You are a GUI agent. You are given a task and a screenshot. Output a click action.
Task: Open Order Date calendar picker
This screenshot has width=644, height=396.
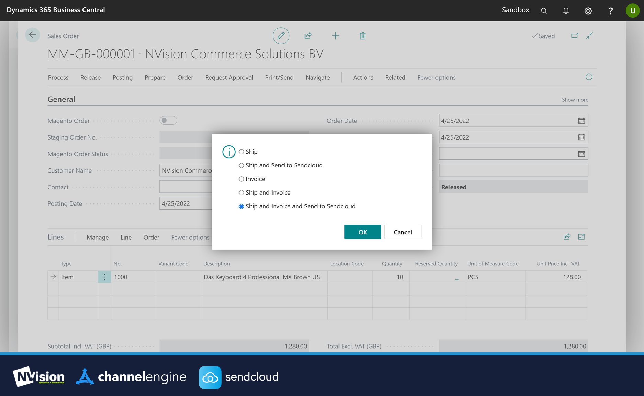(581, 121)
